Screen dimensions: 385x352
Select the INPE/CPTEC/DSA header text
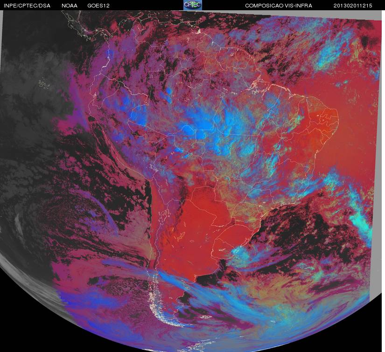pyautogui.click(x=27, y=6)
